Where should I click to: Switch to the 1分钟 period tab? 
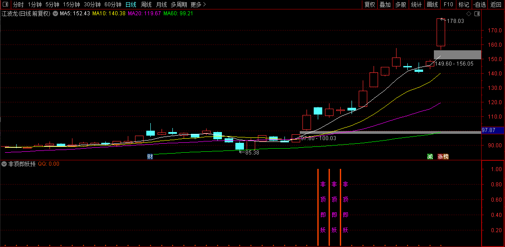pyautogui.click(x=35, y=4)
